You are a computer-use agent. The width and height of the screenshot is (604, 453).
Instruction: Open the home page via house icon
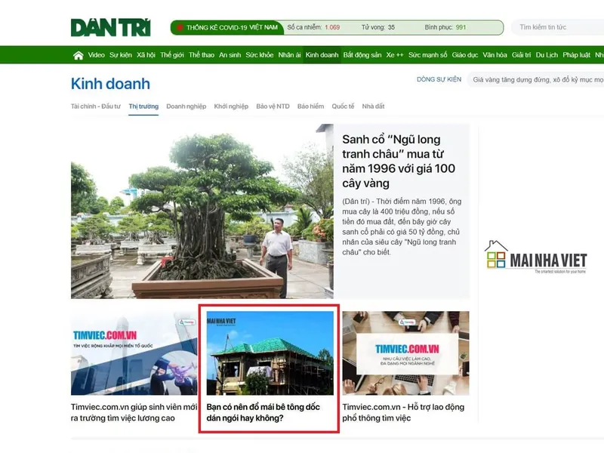pos(79,55)
